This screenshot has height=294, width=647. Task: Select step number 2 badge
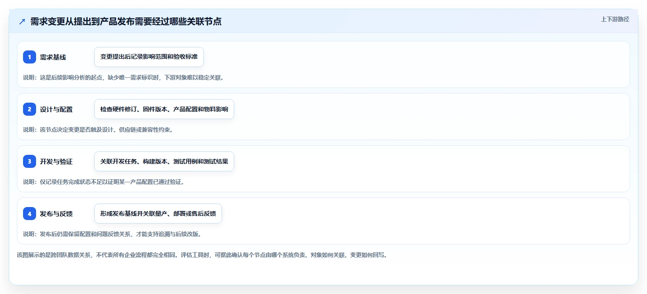pyautogui.click(x=30, y=109)
